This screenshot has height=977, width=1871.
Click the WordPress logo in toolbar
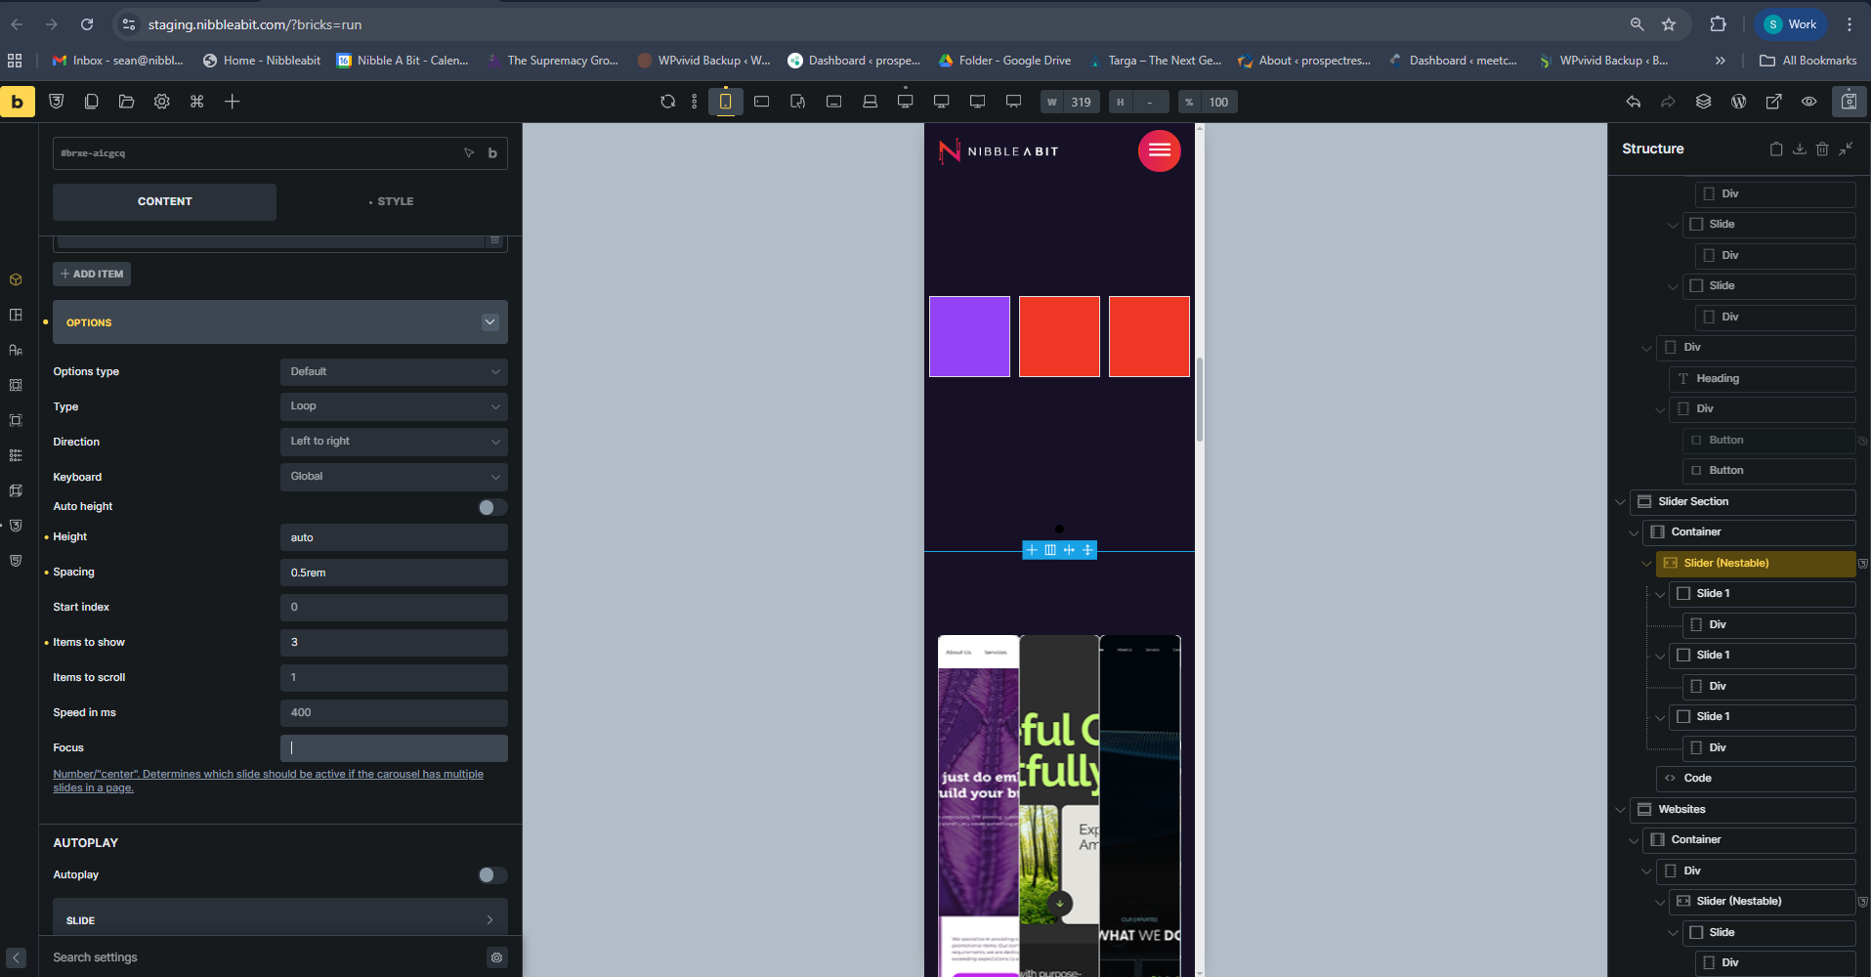(x=1738, y=102)
